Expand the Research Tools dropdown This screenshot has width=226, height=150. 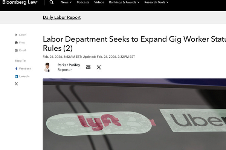coord(156,2)
